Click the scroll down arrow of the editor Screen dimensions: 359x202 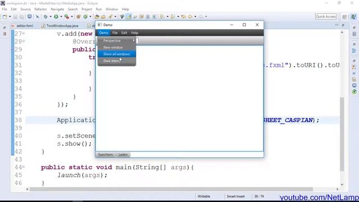342,185
